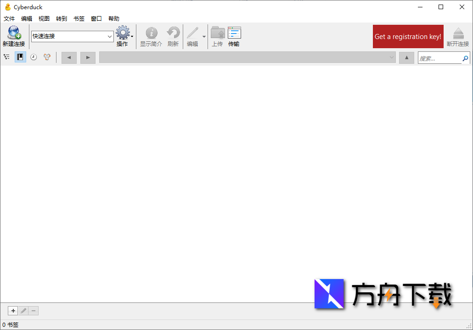Expand the path navigation dropdown
Image resolution: width=473 pixels, height=330 pixels.
391,57
